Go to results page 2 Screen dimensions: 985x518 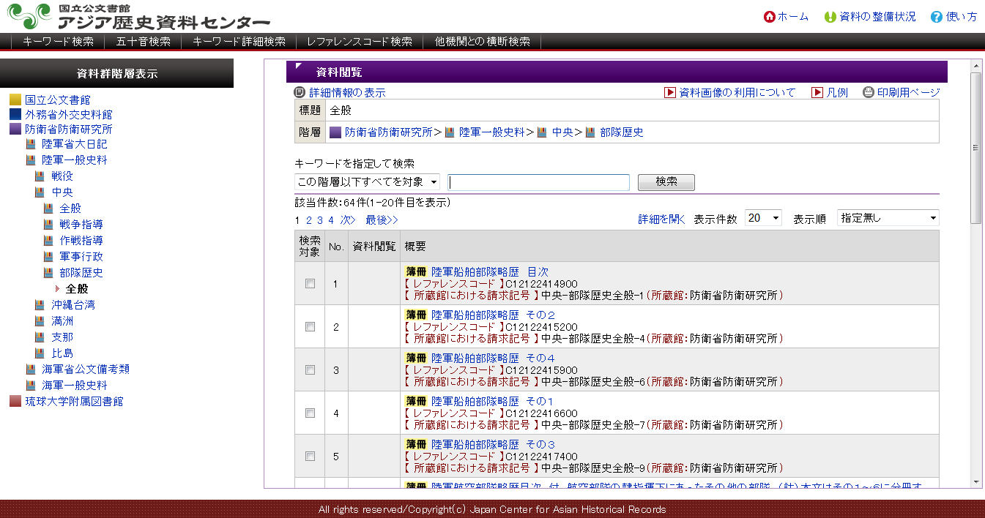[x=309, y=219]
